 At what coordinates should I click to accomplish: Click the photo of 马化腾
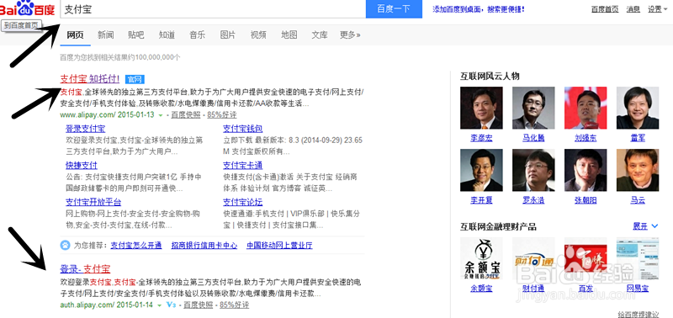(x=533, y=108)
